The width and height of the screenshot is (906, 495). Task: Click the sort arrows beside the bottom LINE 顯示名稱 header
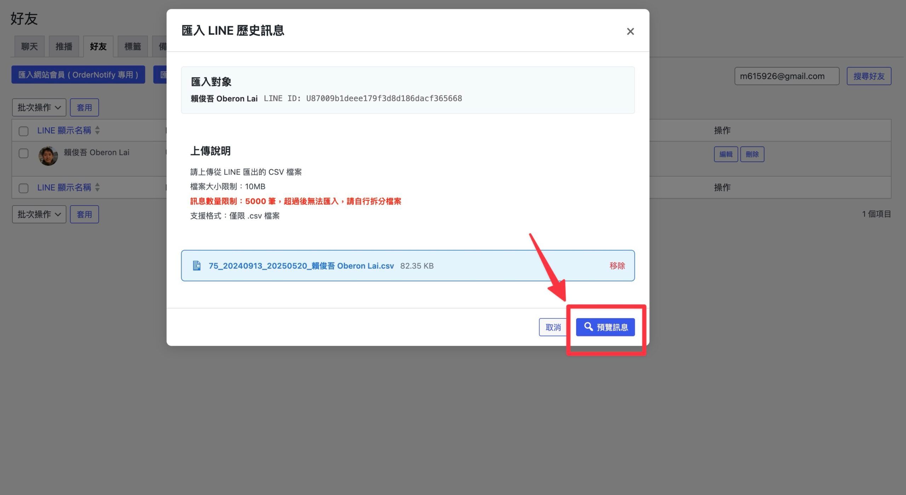point(97,187)
